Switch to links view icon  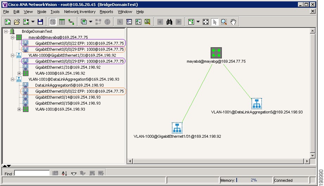71,22
